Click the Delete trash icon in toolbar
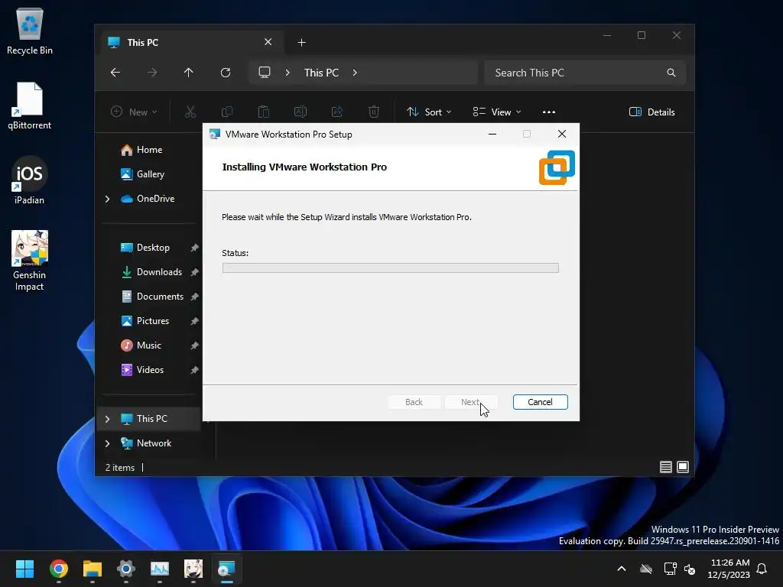The height and width of the screenshot is (587, 783). (x=373, y=112)
